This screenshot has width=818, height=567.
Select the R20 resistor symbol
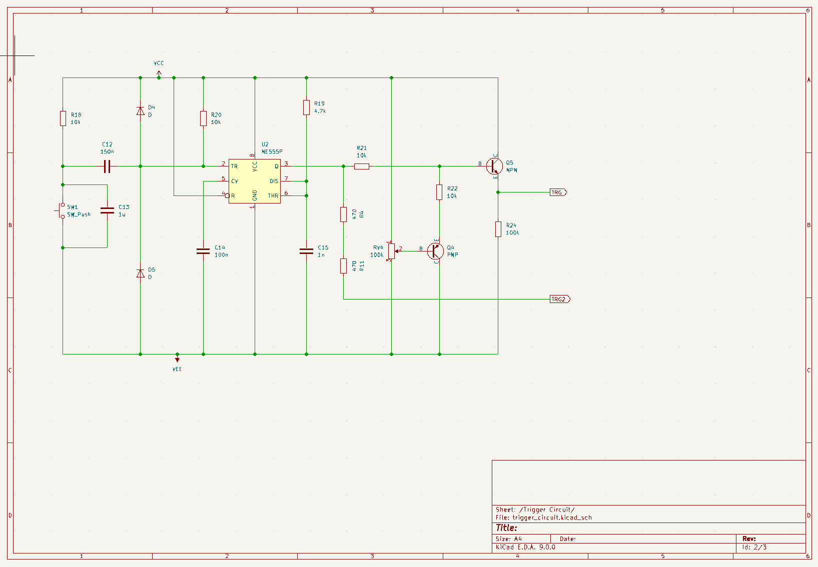tap(203, 118)
